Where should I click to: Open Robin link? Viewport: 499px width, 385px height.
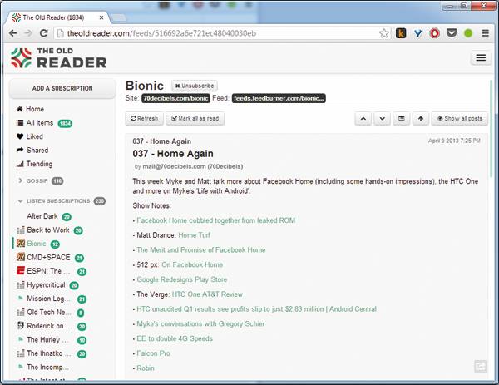tap(146, 368)
